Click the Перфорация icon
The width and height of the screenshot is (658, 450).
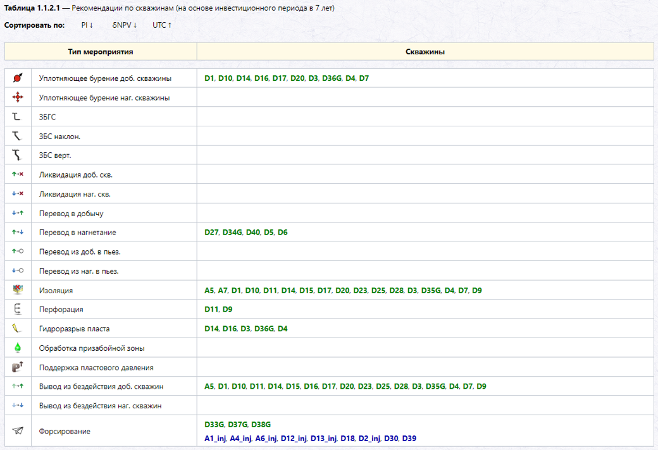click(x=17, y=309)
